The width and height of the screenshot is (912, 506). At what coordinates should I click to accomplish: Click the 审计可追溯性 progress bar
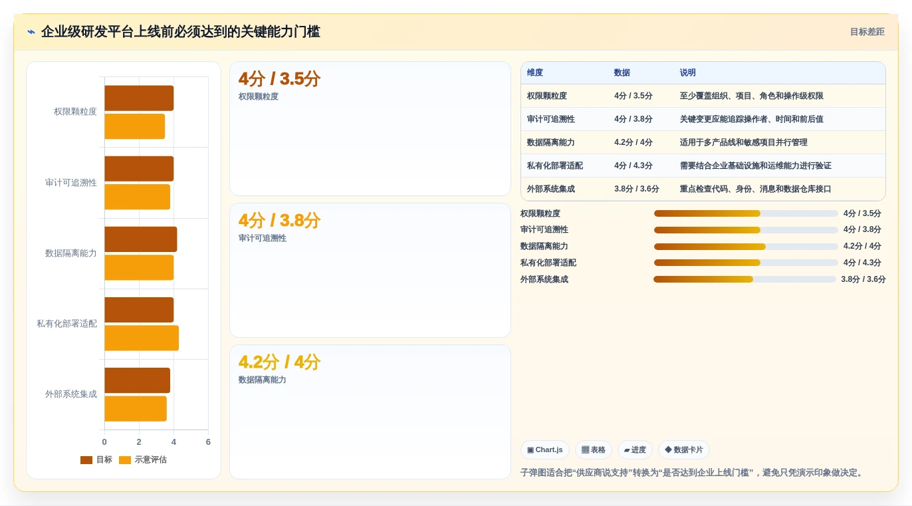746,230
